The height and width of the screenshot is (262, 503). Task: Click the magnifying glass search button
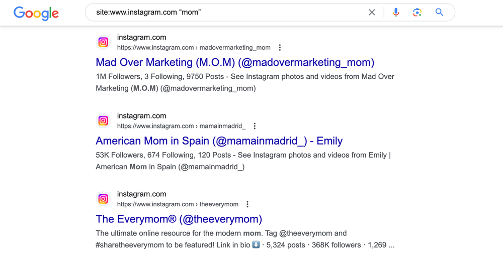pyautogui.click(x=439, y=13)
